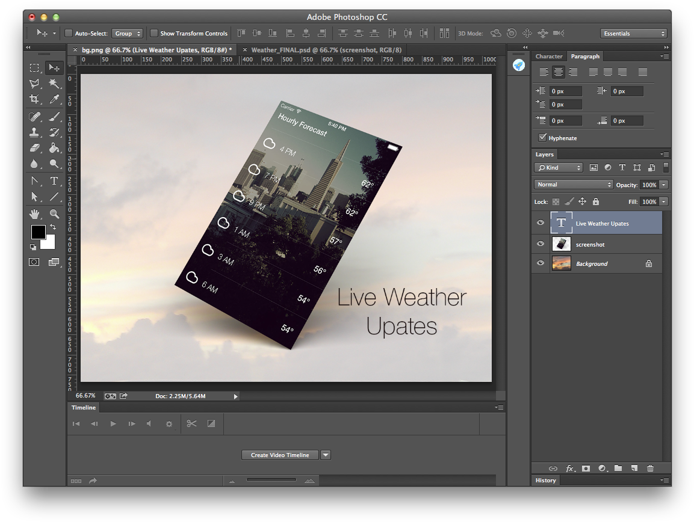
Task: Select the Lasso tool
Action: click(x=34, y=84)
